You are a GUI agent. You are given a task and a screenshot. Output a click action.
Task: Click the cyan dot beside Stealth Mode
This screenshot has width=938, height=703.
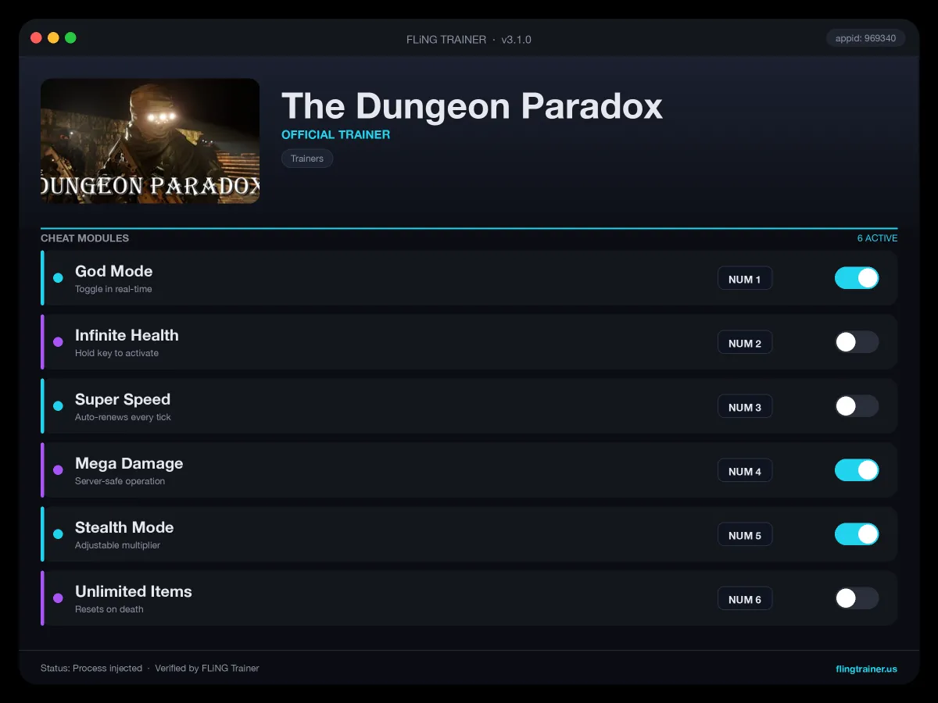click(58, 534)
